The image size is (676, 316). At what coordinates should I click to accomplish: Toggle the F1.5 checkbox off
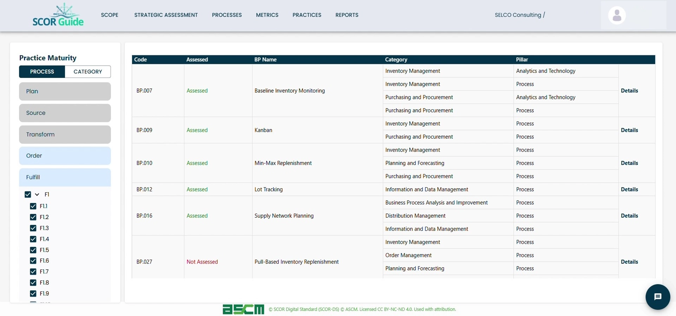click(33, 250)
